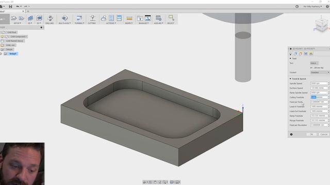Open the MANAGE dropdown menu
Screen dimensions: 330x185
pos(144,23)
